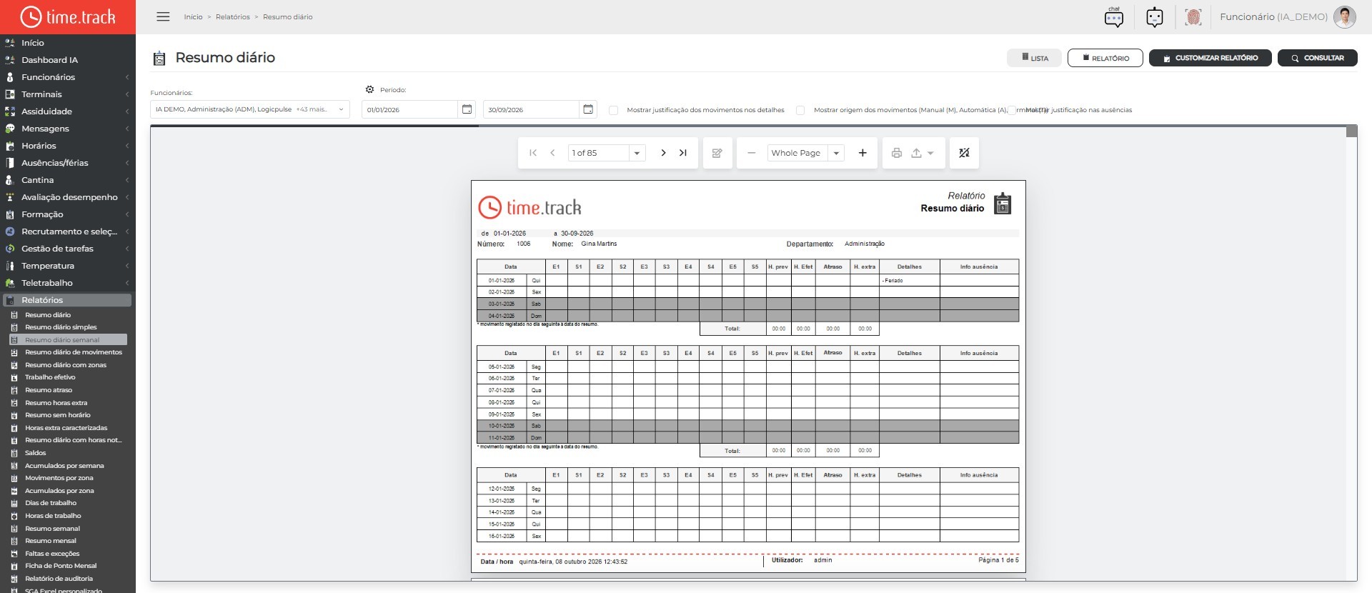1372x593 pixels.
Task: Select Trabalho efetivo report in sidebar
Action: coord(50,377)
